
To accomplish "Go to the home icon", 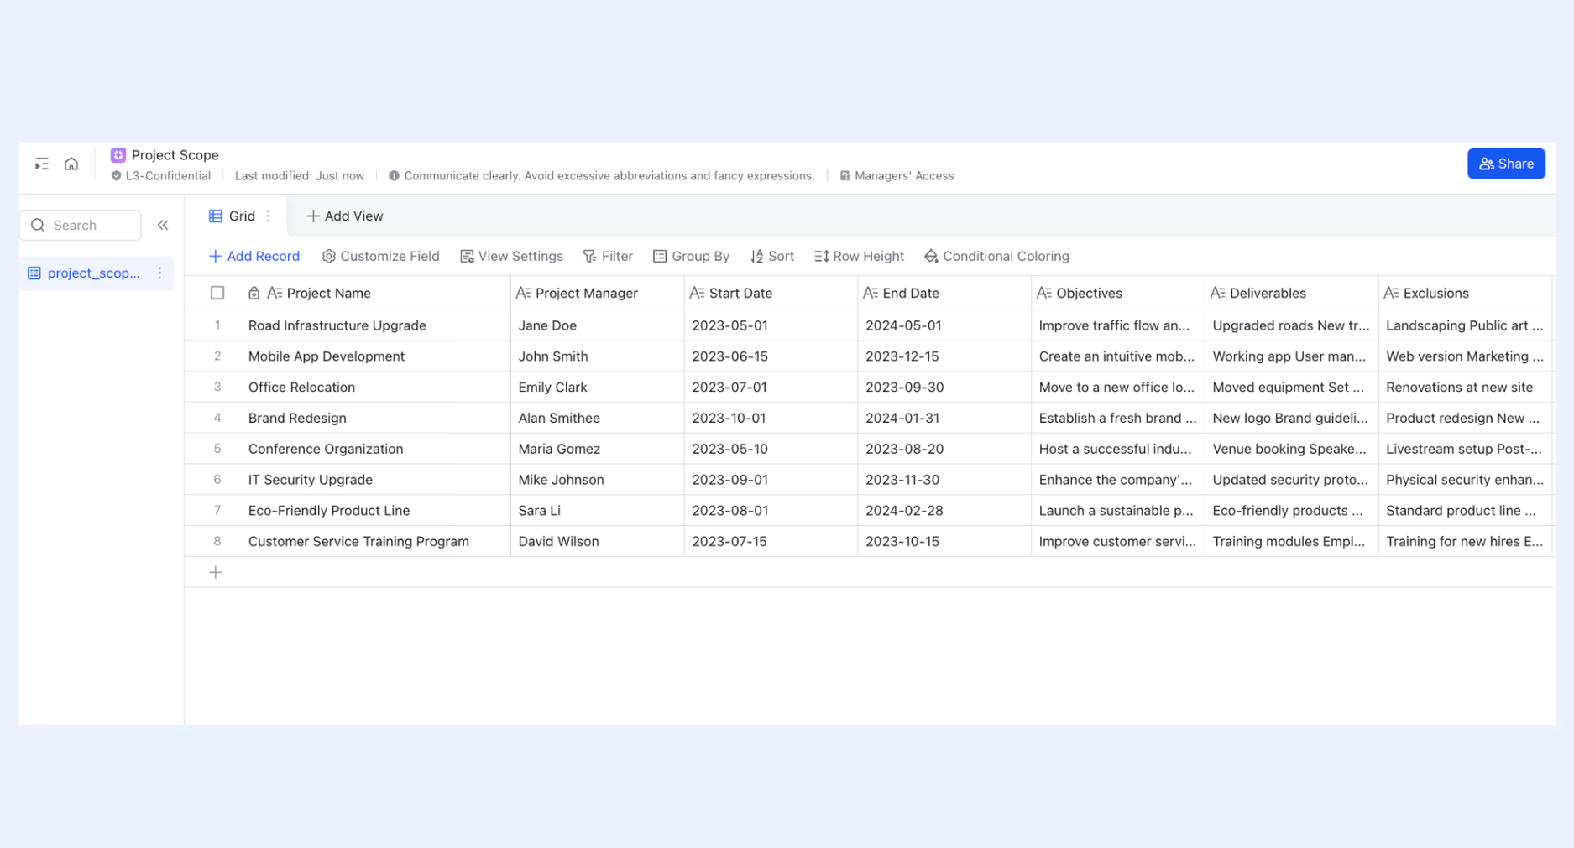I will tap(71, 164).
